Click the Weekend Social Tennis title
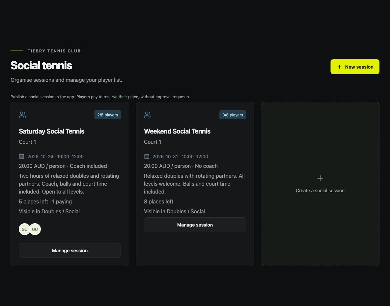Screen dimensions: 390x306 pyautogui.click(x=177, y=131)
